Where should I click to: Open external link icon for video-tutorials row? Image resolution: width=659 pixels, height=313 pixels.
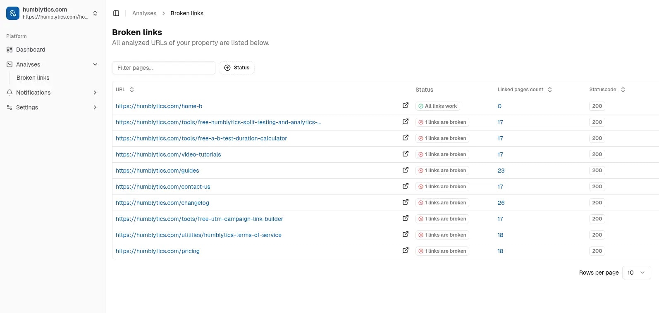tap(406, 154)
